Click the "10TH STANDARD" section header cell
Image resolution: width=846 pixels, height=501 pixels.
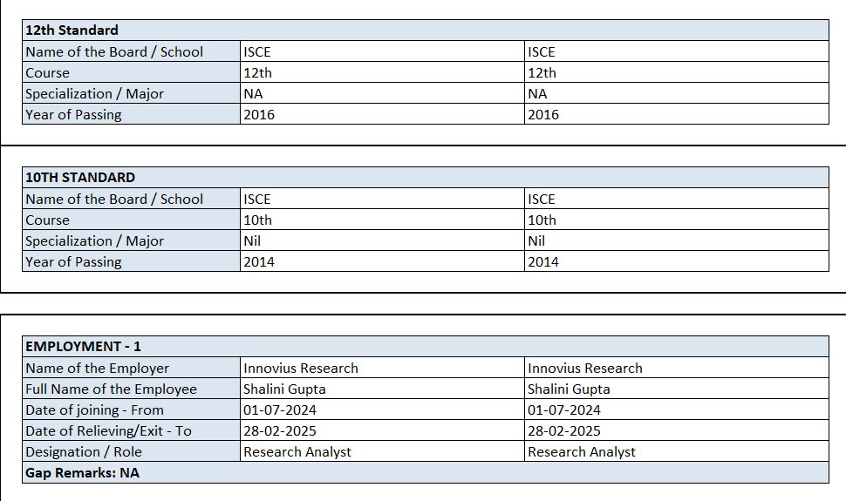pos(80,178)
